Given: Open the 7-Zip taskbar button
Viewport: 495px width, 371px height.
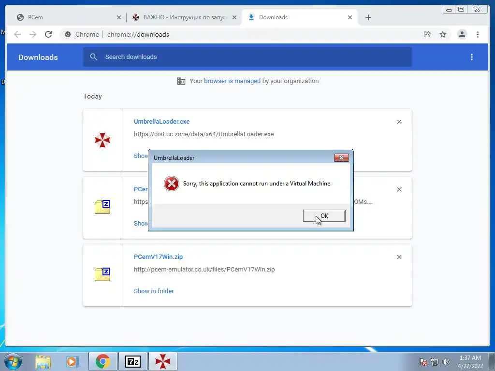Looking at the screenshot, I should click(x=132, y=361).
